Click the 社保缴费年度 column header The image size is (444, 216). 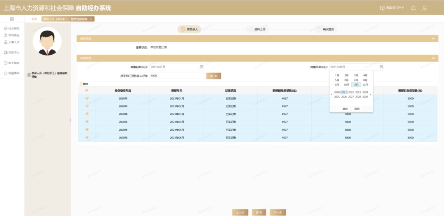pyautogui.click(x=123, y=91)
